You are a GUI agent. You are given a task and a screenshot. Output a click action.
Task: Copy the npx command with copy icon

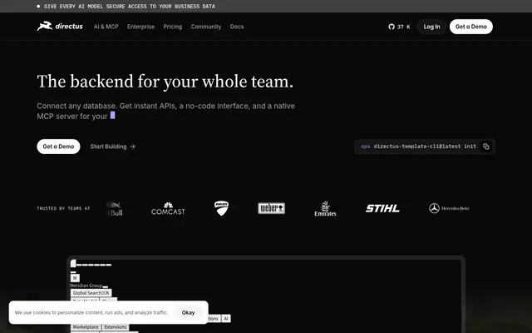point(486,147)
